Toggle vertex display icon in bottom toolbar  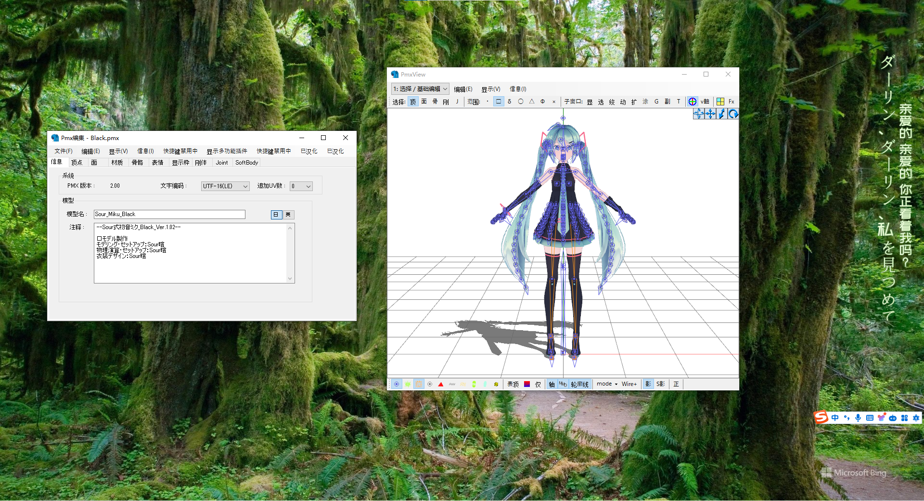click(397, 384)
